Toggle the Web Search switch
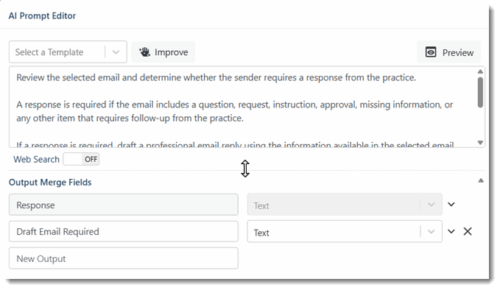This screenshot has height=290, width=500. (x=81, y=159)
